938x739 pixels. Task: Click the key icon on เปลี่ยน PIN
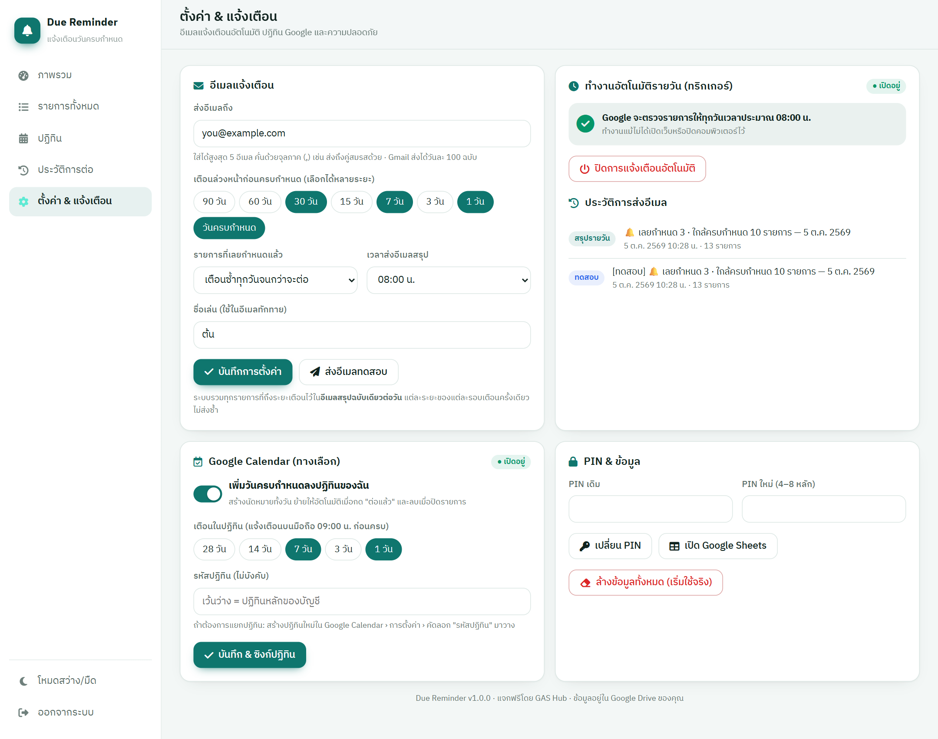tap(585, 546)
